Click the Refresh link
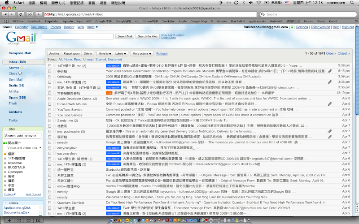Image resolution: width=359 pixels, height=224 pixels. (x=162, y=54)
